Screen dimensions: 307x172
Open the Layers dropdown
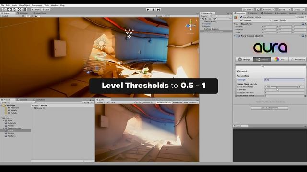point(284,9)
